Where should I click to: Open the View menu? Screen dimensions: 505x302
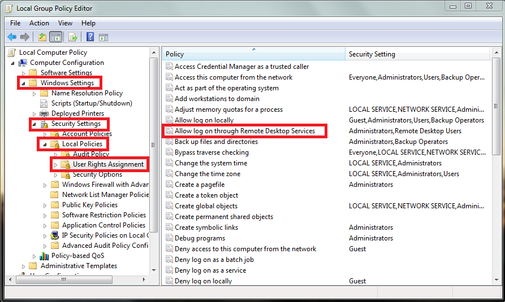[65, 23]
